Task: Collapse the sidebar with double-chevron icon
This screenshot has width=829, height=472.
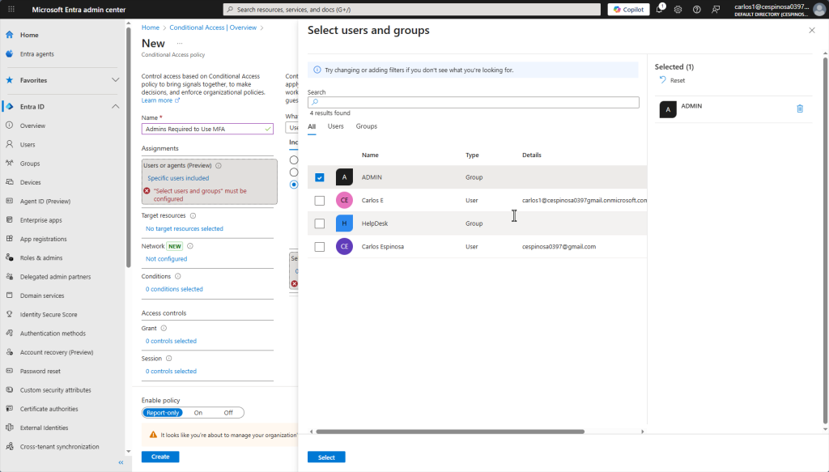Action: pos(121,462)
